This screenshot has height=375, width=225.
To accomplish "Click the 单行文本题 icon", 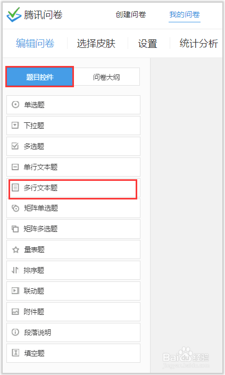I will [15, 166].
